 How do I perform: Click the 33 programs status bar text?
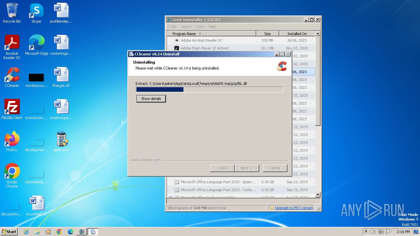pyautogui.click(x=197, y=208)
